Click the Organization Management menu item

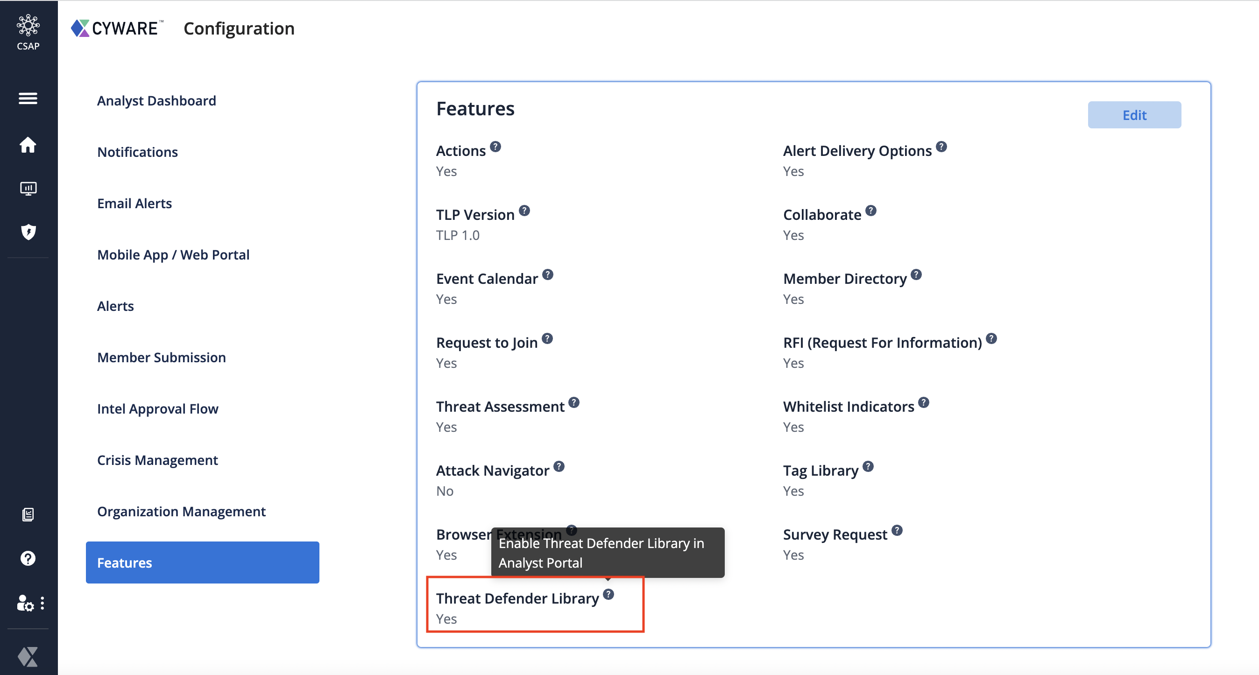182,511
